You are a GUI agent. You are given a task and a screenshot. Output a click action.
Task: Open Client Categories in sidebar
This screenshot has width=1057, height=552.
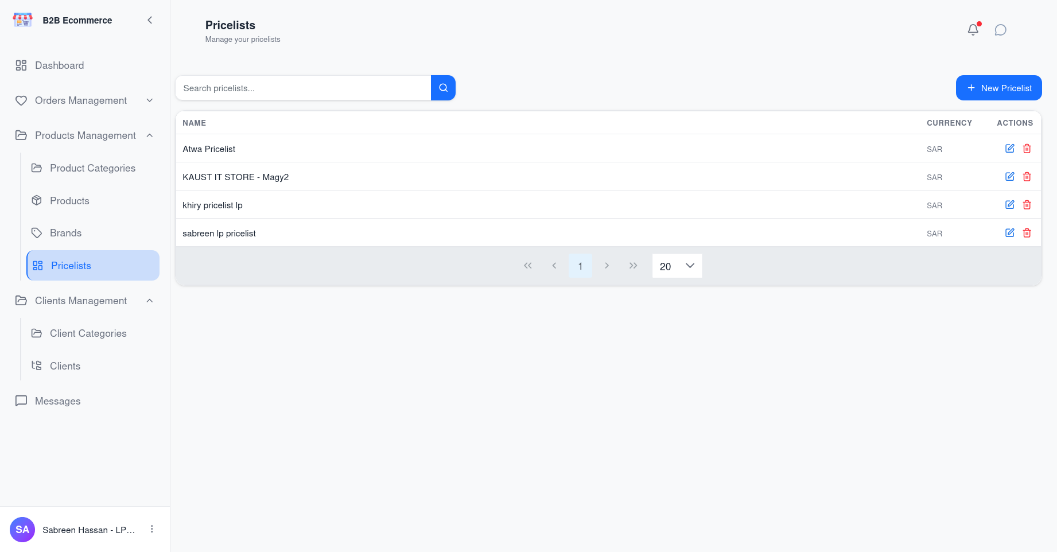click(x=93, y=333)
